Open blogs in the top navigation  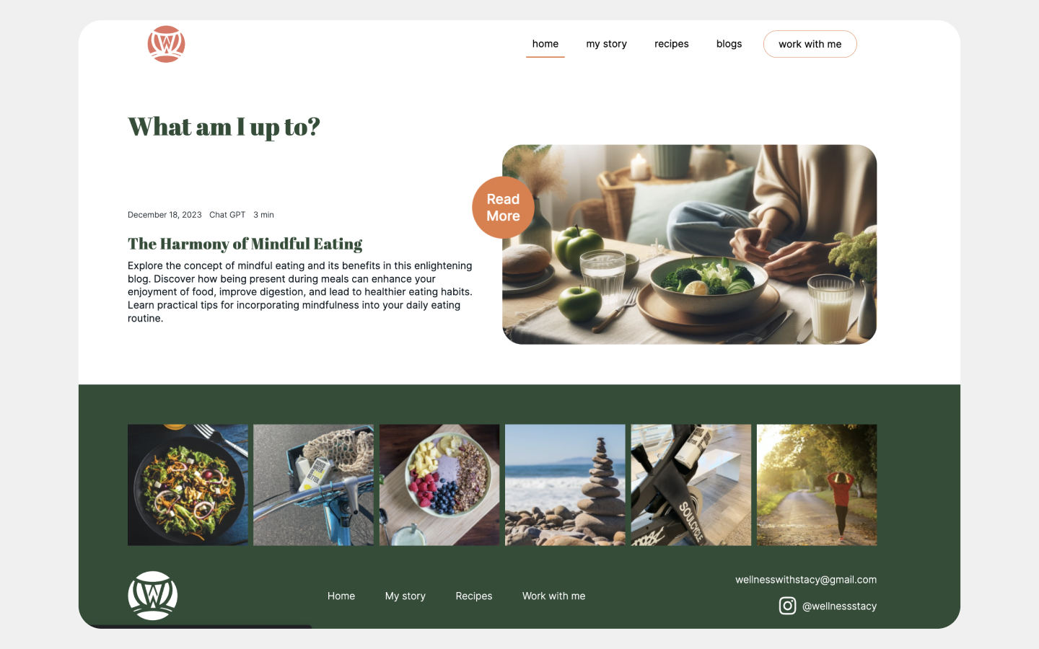[729, 44]
